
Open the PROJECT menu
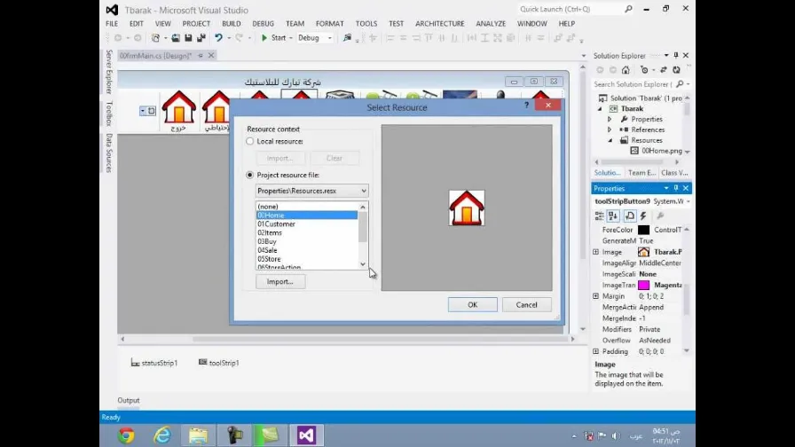click(196, 23)
